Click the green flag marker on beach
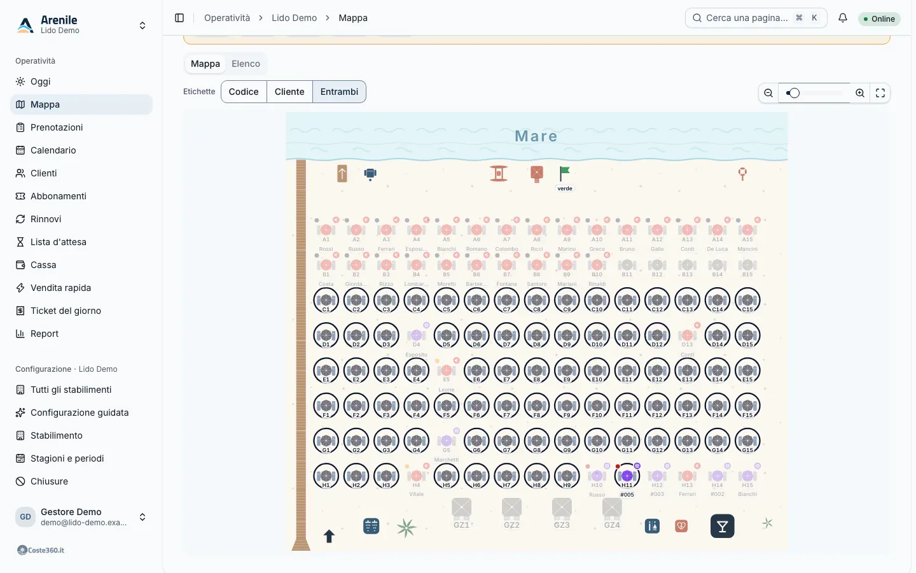Image resolution: width=916 pixels, height=573 pixels. click(x=564, y=173)
